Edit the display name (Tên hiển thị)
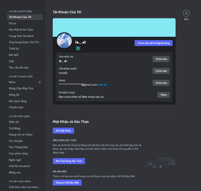This screenshot has height=191, width=201. (x=161, y=59)
